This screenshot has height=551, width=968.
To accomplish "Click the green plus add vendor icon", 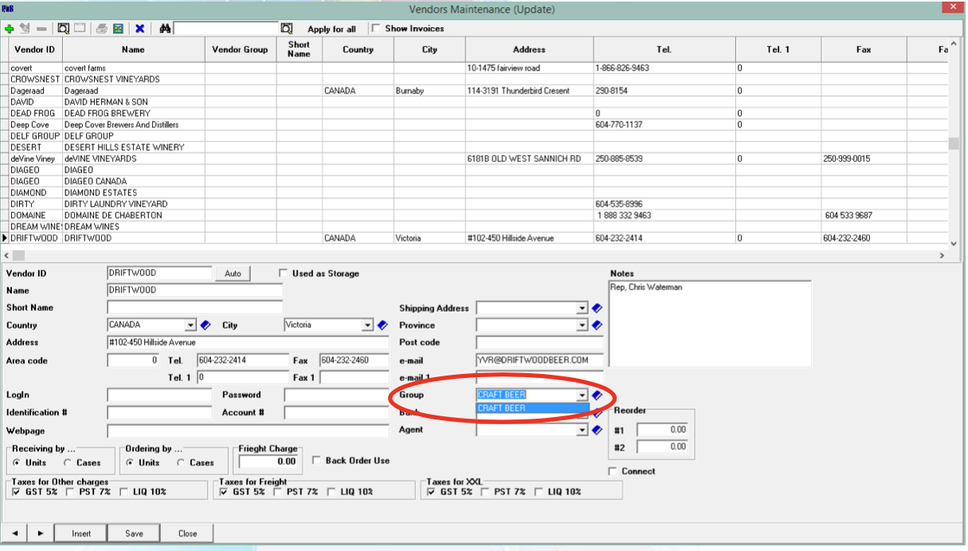I will click(x=10, y=29).
